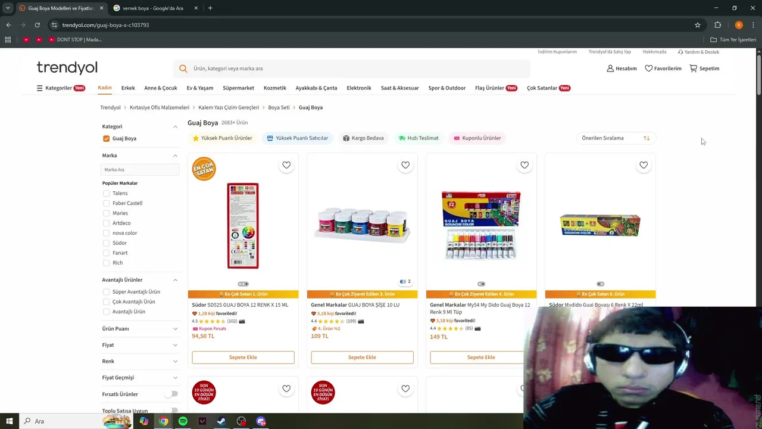
Task: Add Guaj Boya Şişe 10 Lu to cart
Action: [x=362, y=357]
